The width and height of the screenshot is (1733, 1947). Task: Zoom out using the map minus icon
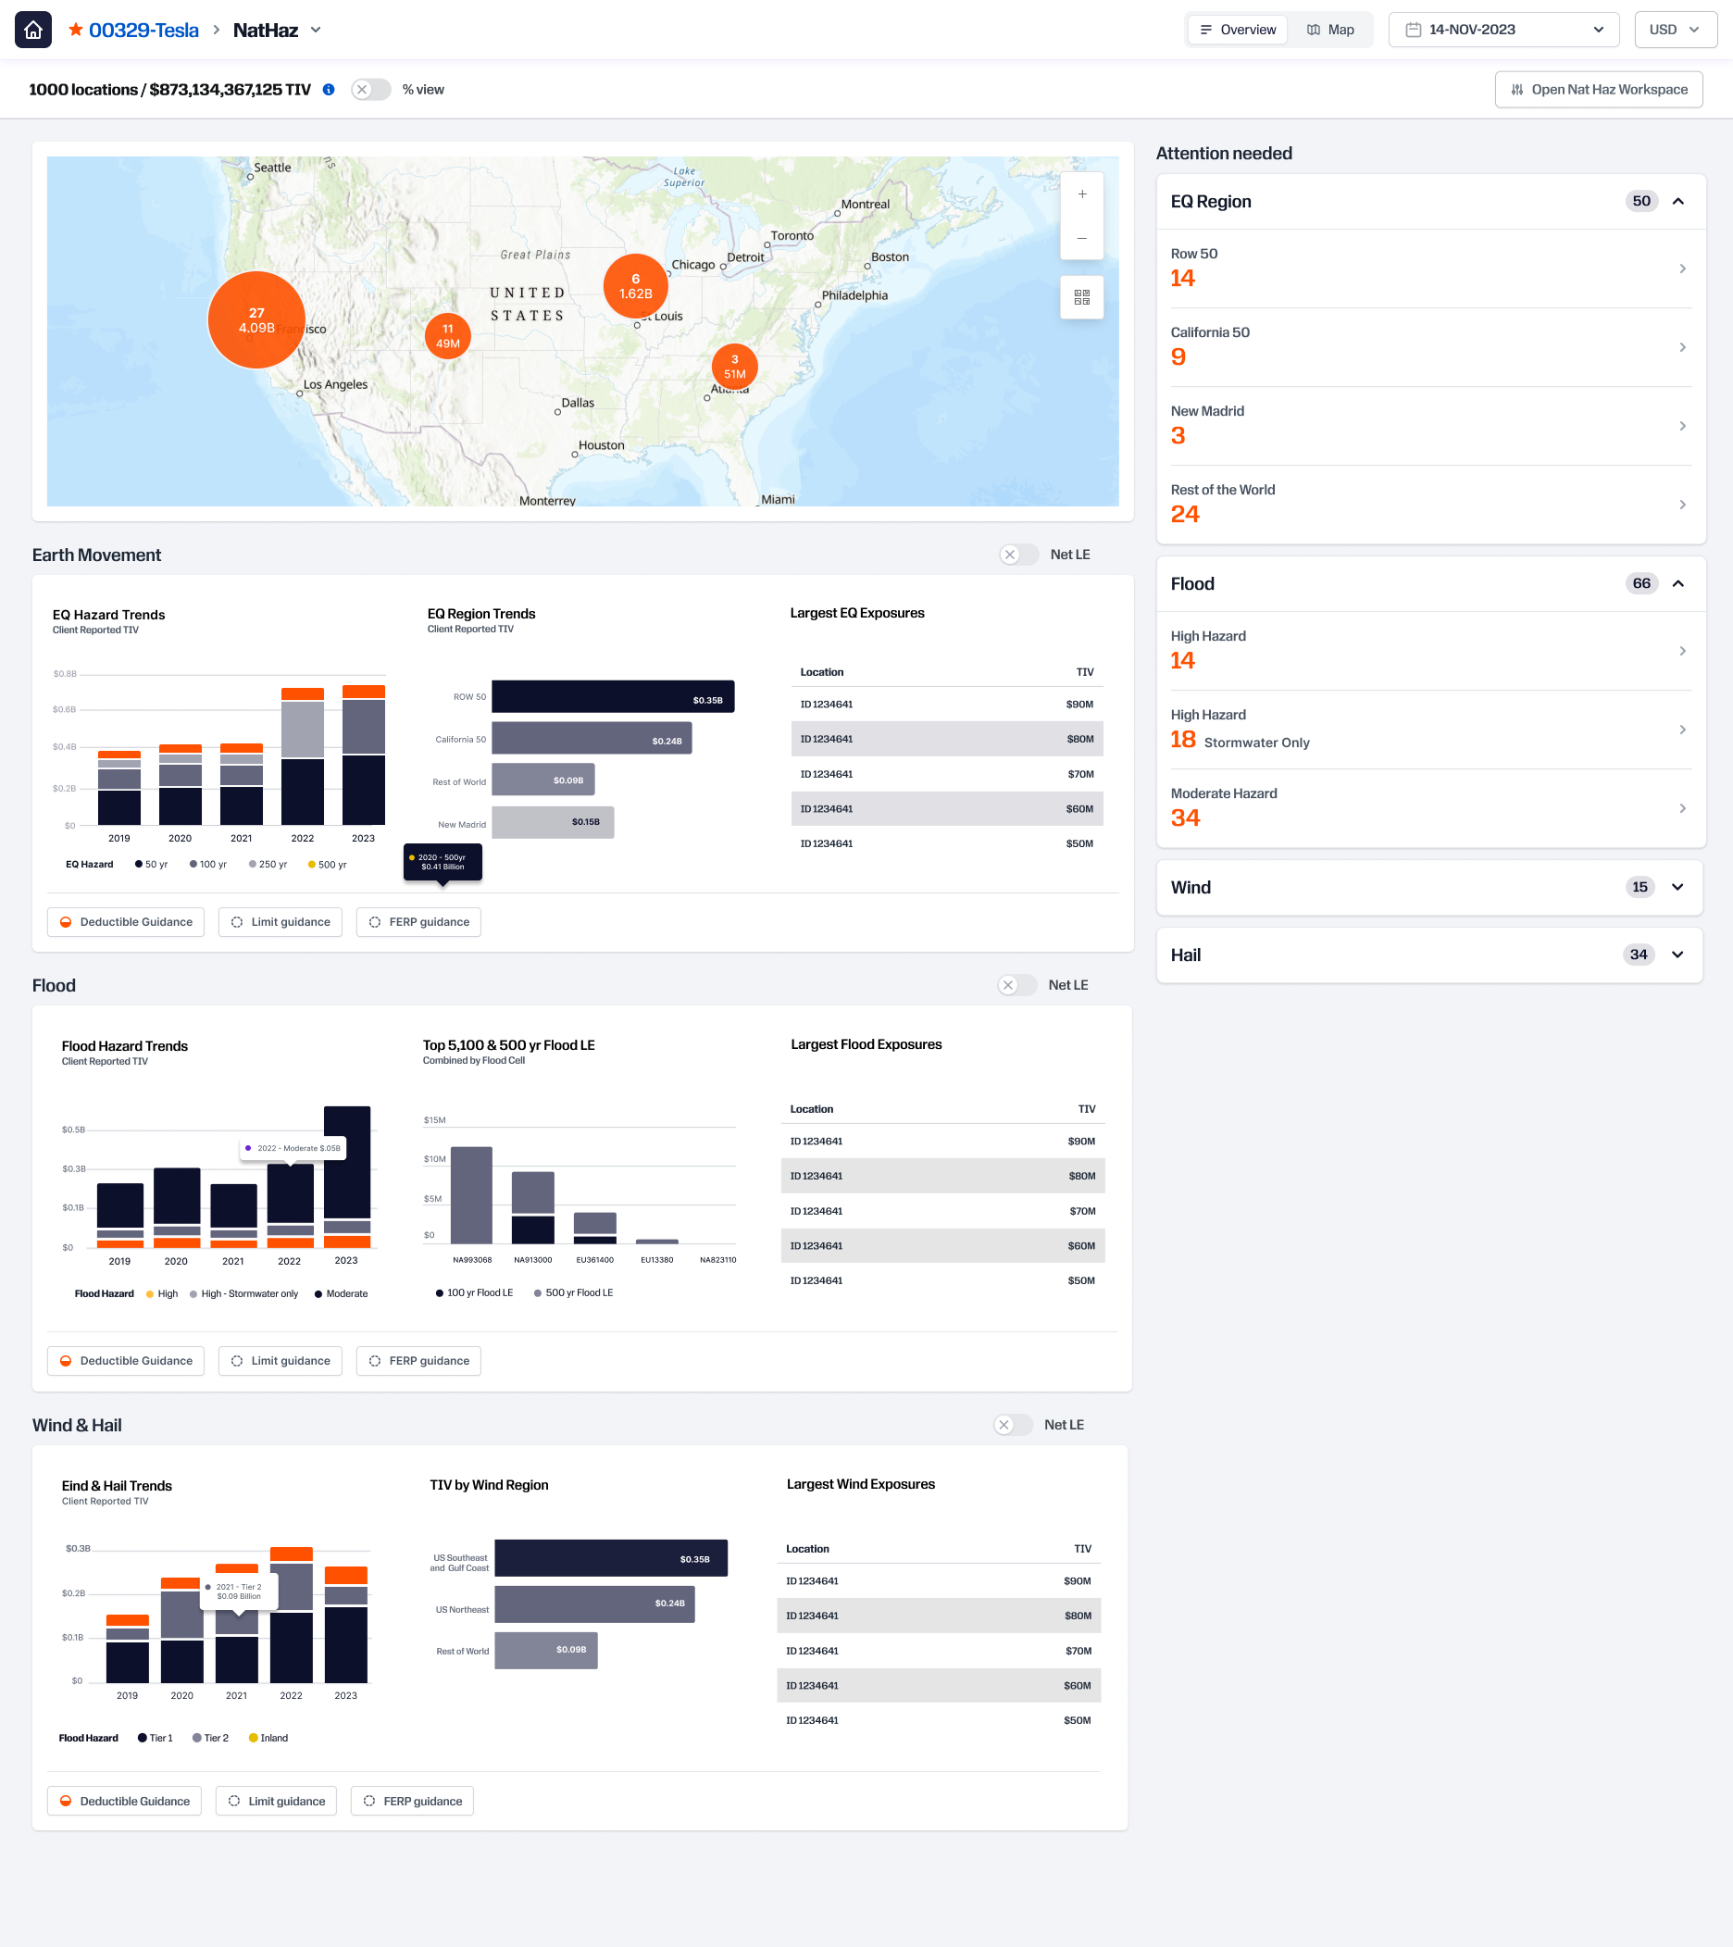1081,237
